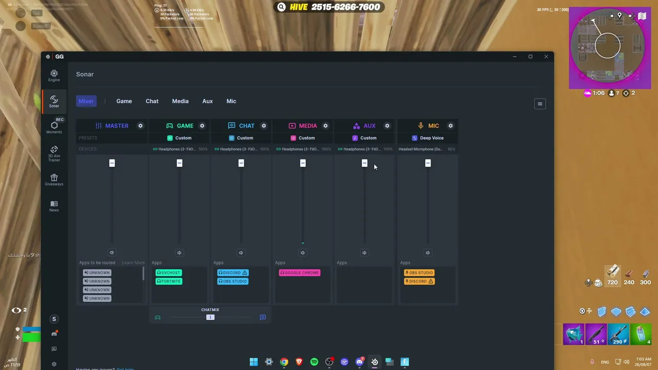Screen dimensions: 658x370
Task: Select the SVCHOST app chip
Action: [x=169, y=273]
